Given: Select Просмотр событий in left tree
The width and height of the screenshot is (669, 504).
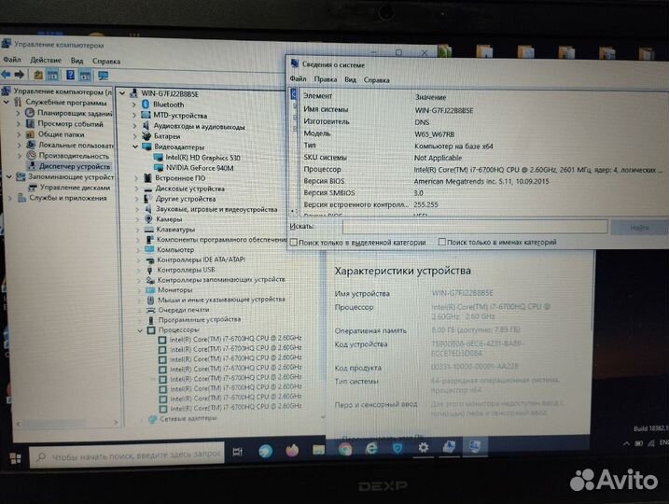Looking at the screenshot, I should (x=70, y=124).
